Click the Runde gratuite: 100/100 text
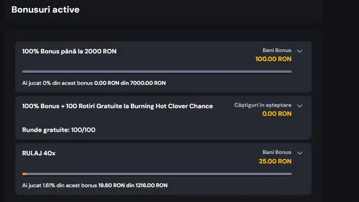359x202 pixels. coord(58,130)
